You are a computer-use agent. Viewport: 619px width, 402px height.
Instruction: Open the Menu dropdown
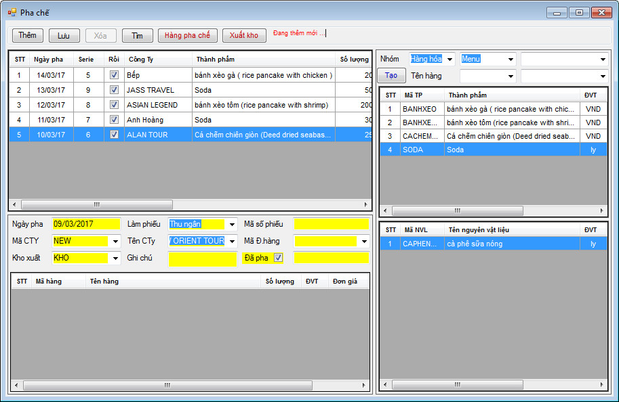[x=511, y=59]
